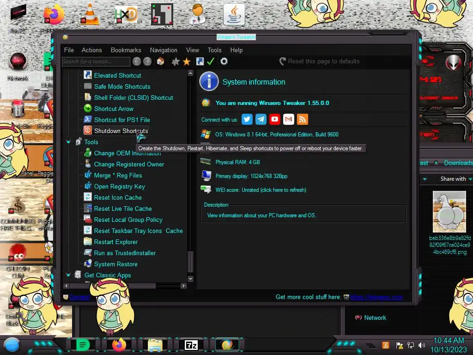Click the File Explorer taskbar icon
Viewport: 473px width, 355px height.
point(155,345)
